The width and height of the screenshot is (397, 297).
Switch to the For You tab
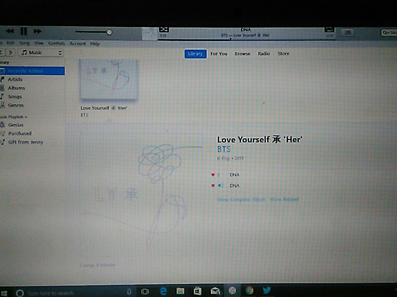tap(219, 54)
